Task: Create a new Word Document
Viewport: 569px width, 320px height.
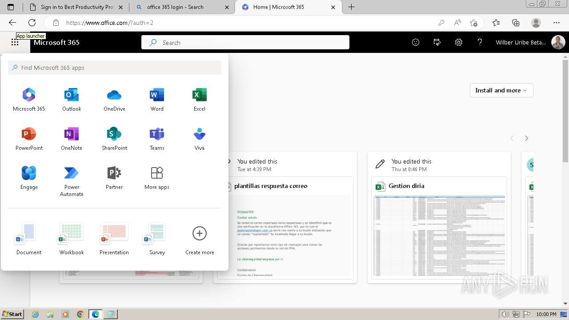Action: point(29,240)
